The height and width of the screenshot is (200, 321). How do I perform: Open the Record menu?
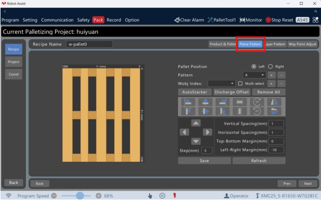click(x=114, y=20)
